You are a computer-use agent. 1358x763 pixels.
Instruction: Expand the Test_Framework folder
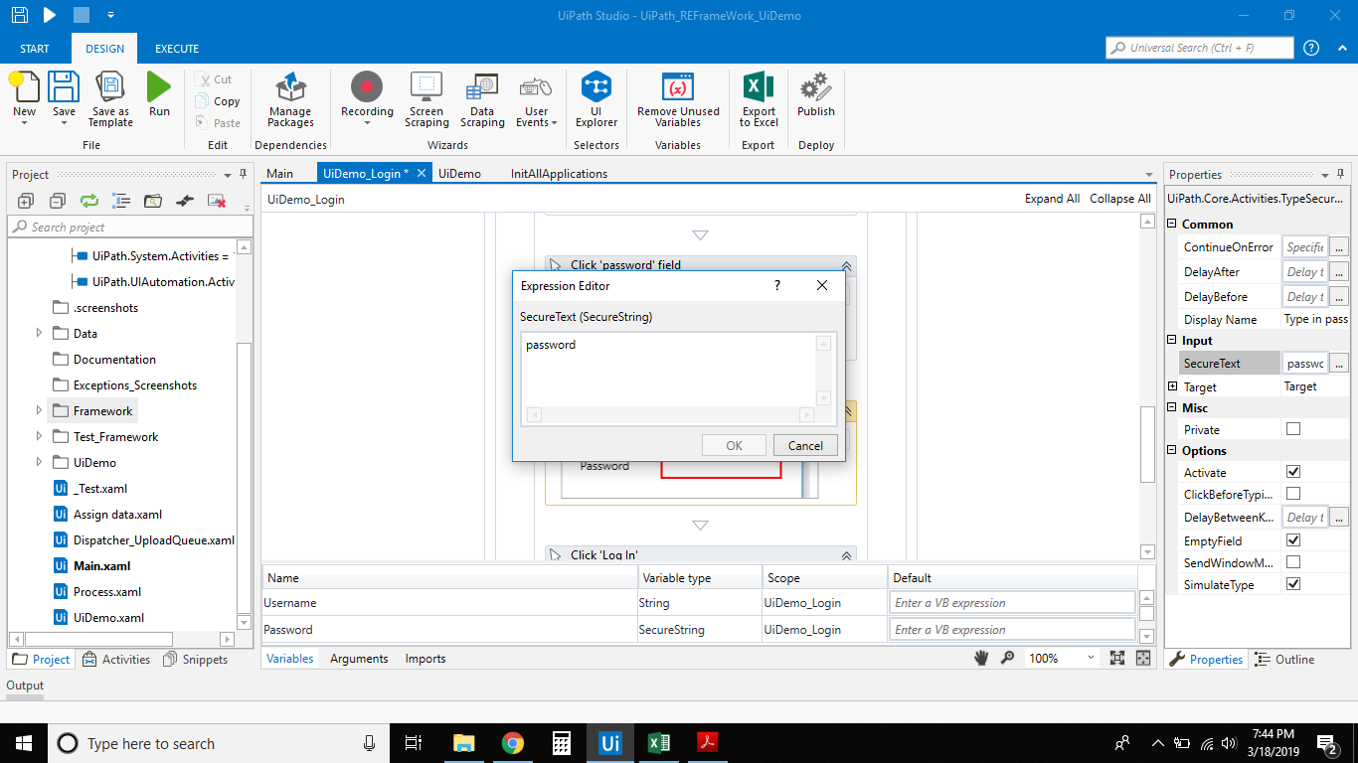click(39, 437)
